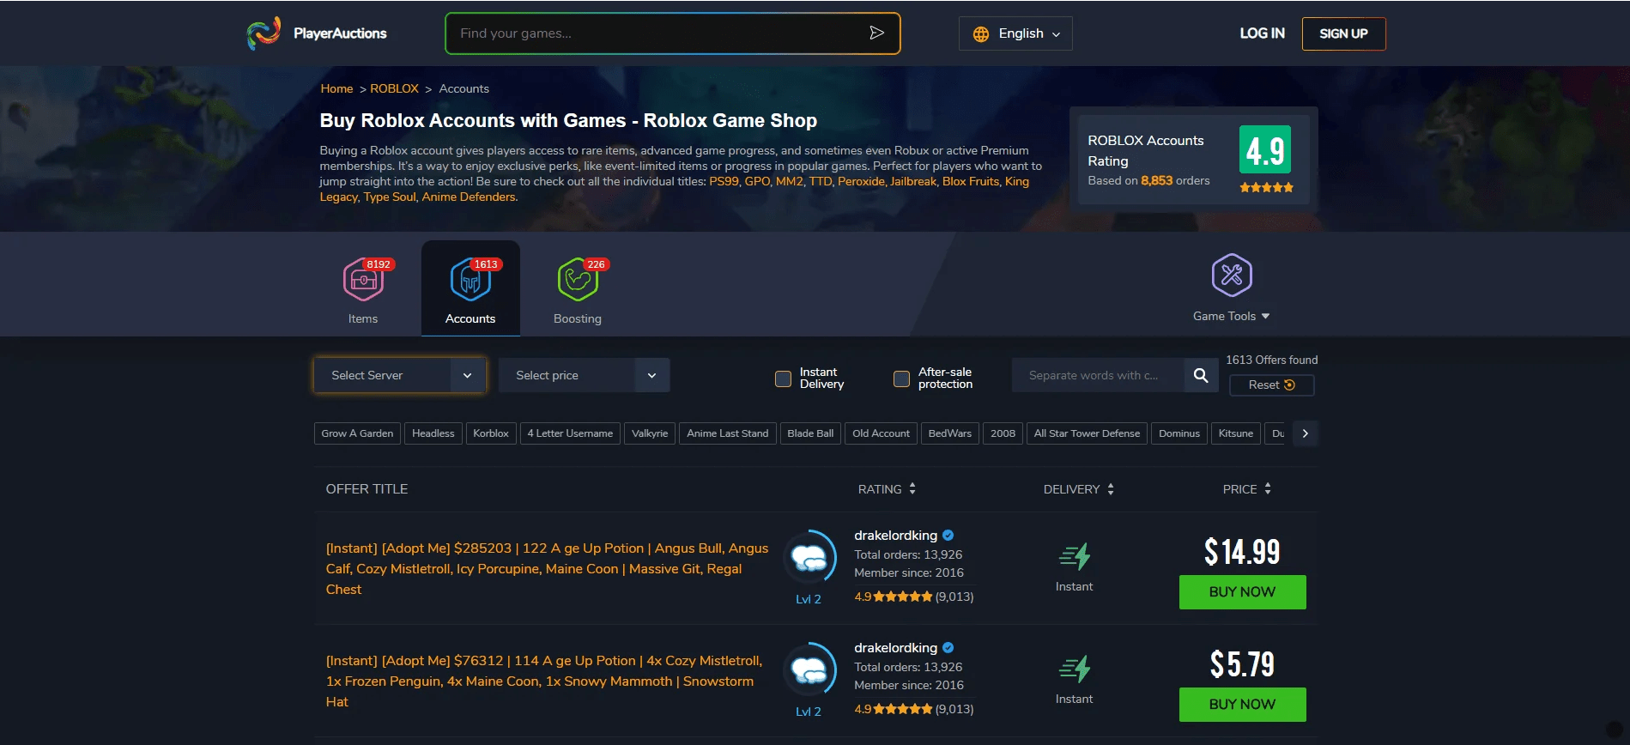Screen dimensions: 1630x745
Task: Select the Boosting category icon
Action: [578, 281]
